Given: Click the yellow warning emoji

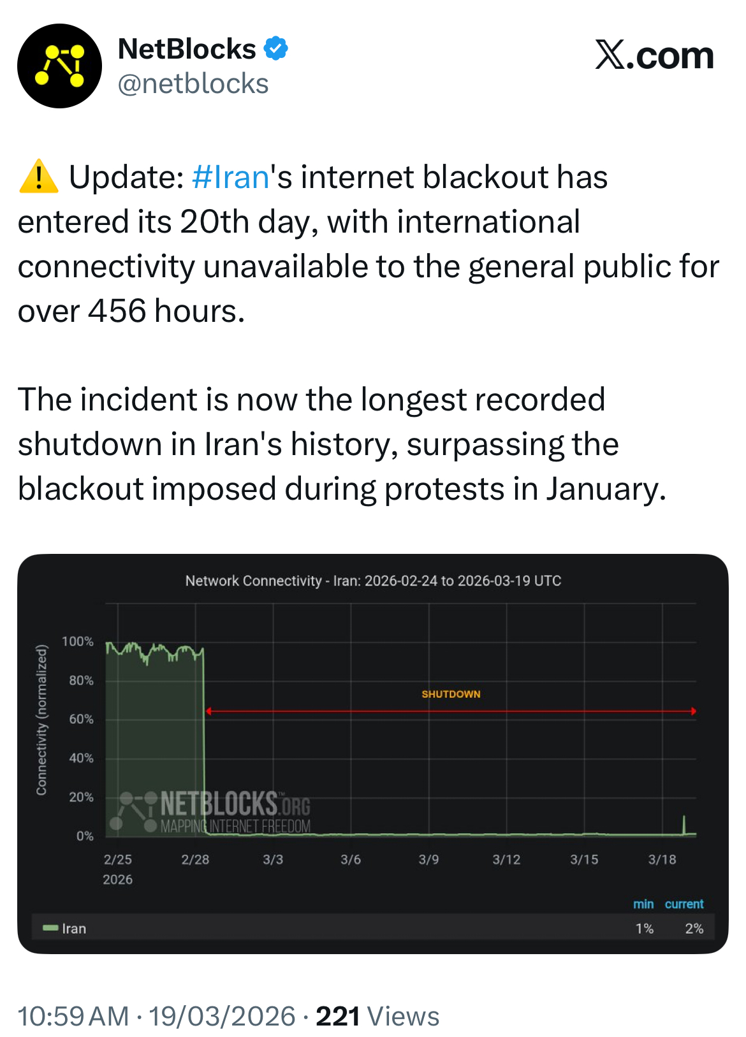Looking at the screenshot, I should 38,177.
